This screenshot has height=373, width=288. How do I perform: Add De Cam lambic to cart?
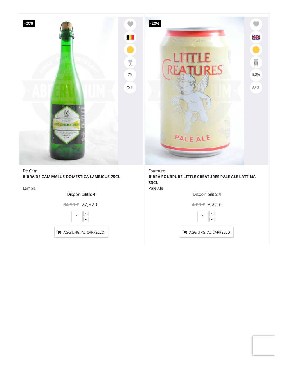[81, 232]
